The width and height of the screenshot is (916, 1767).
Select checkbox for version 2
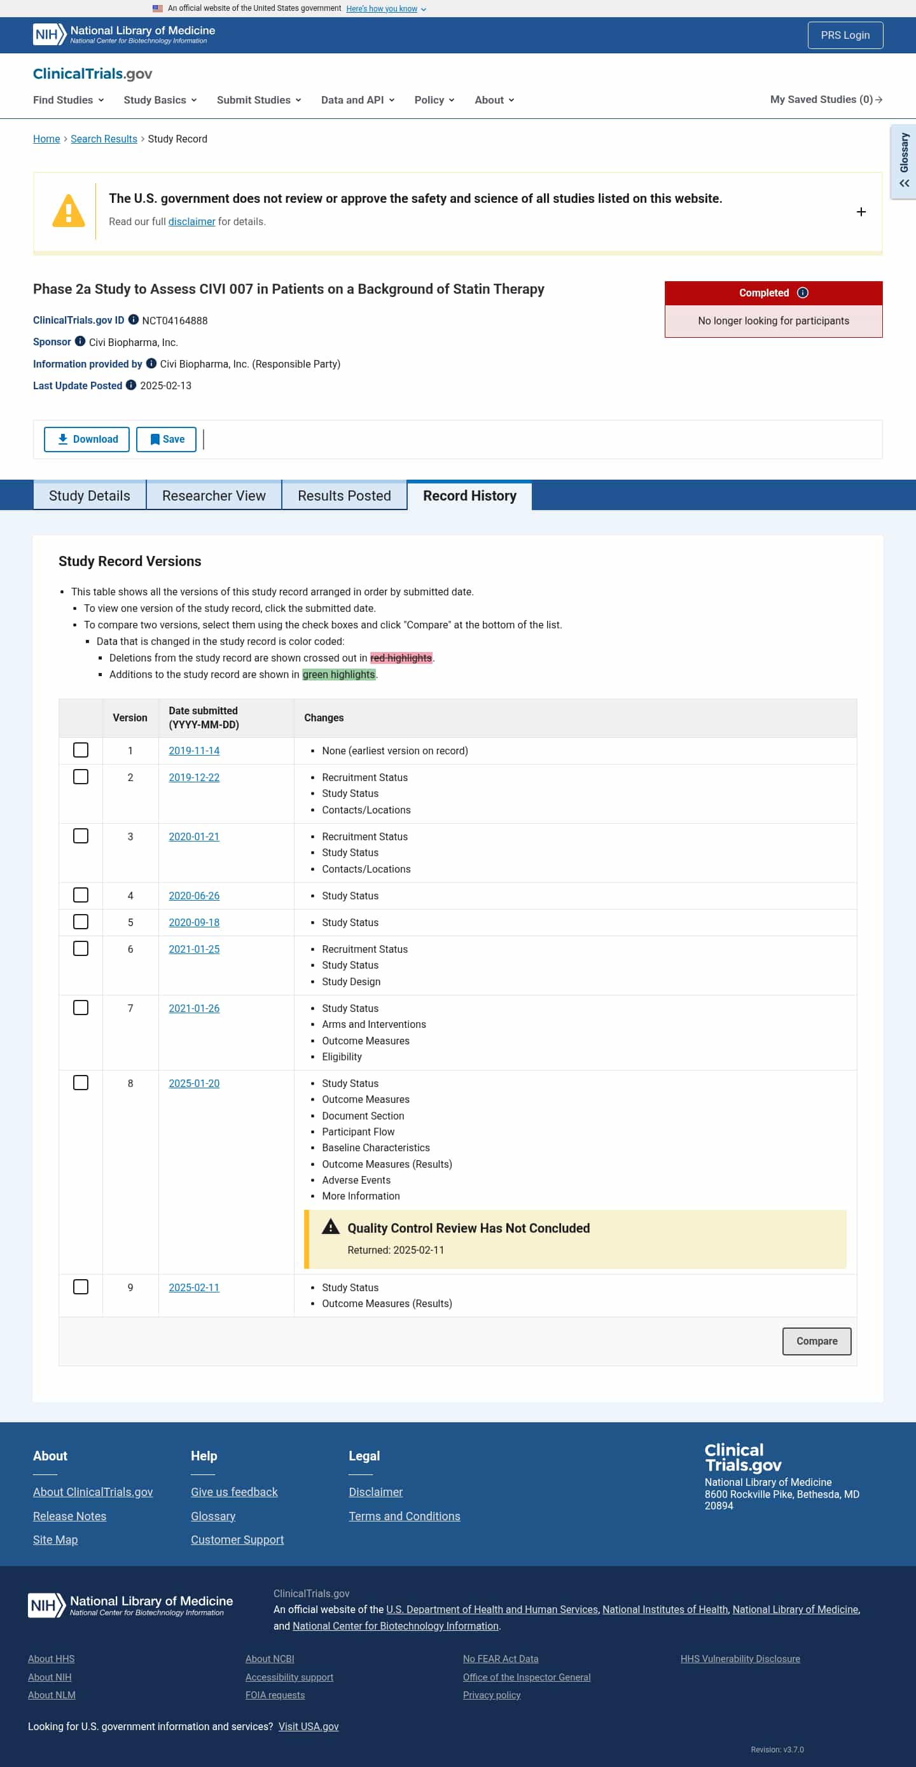pyautogui.click(x=81, y=777)
